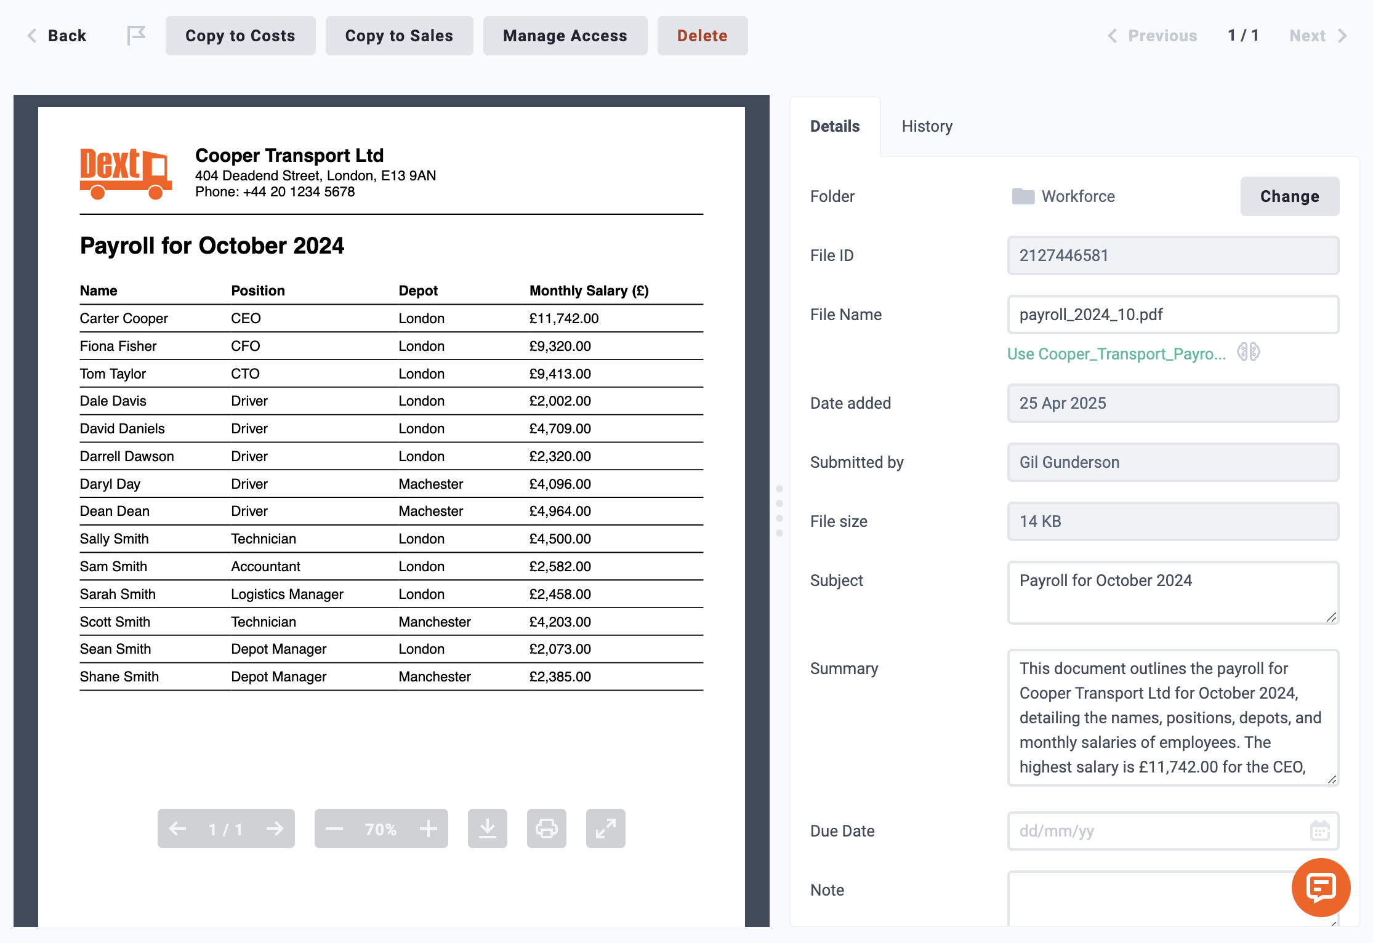Click the 'Daryl Day' name cell

coord(110,484)
